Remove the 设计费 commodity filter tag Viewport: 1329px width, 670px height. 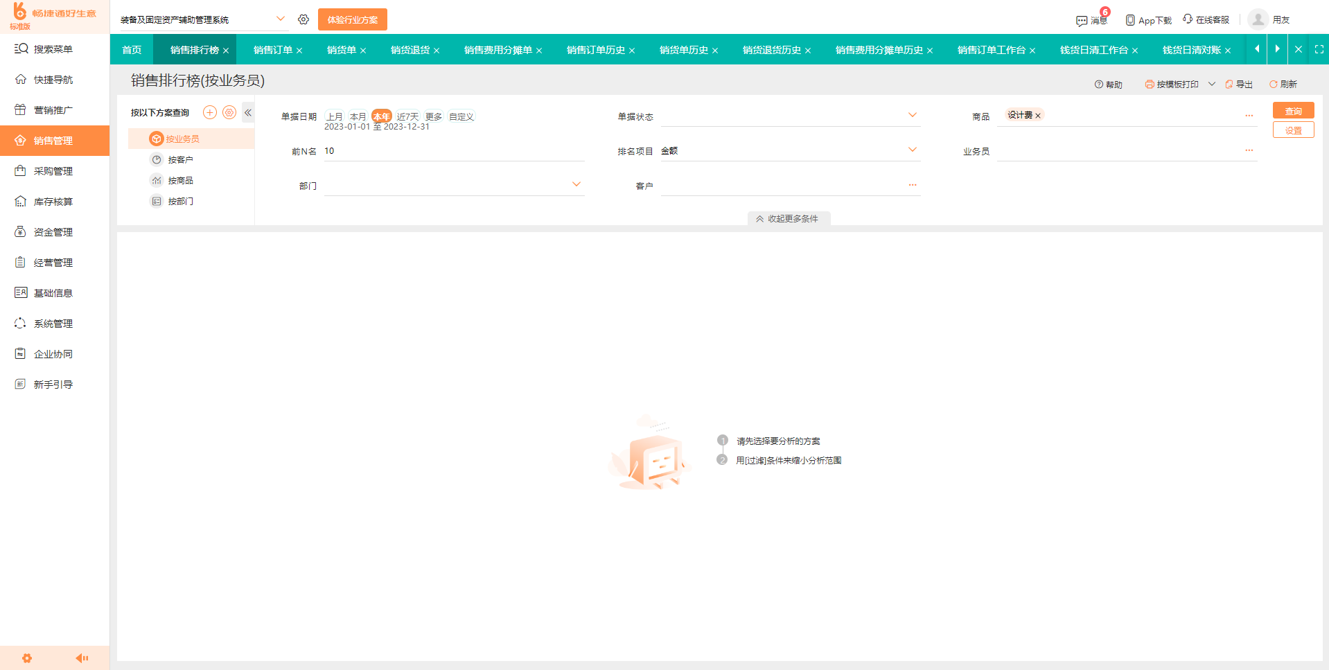coord(1037,114)
